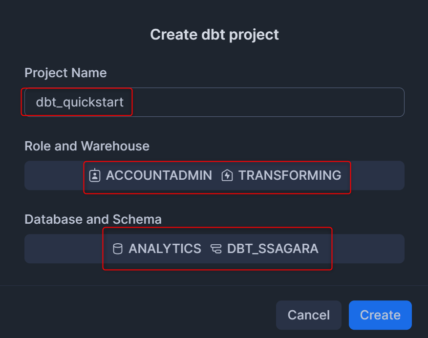Choose the DBT_SSAGARA schema text

pyautogui.click(x=273, y=249)
